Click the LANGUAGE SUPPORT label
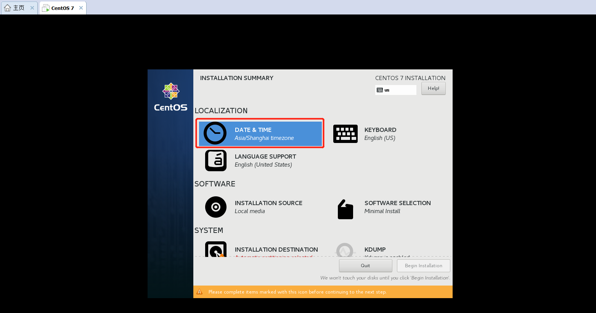Screen dimensions: 596x313 tap(265, 157)
